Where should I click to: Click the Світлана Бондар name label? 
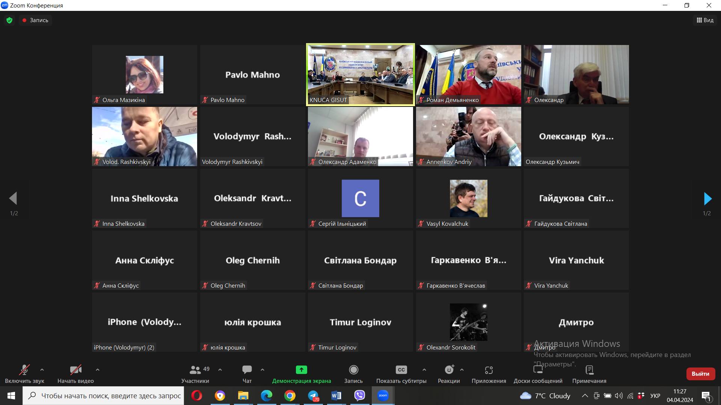(x=341, y=286)
